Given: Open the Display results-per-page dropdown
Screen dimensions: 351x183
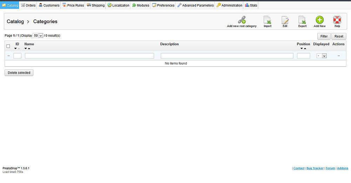Looking at the screenshot, I should pos(38,35).
